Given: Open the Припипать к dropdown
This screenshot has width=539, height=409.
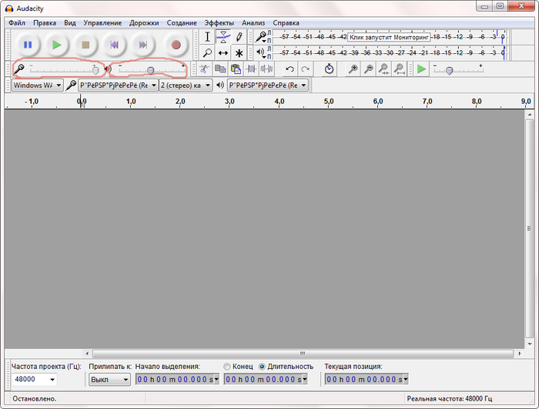Looking at the screenshot, I should [109, 380].
